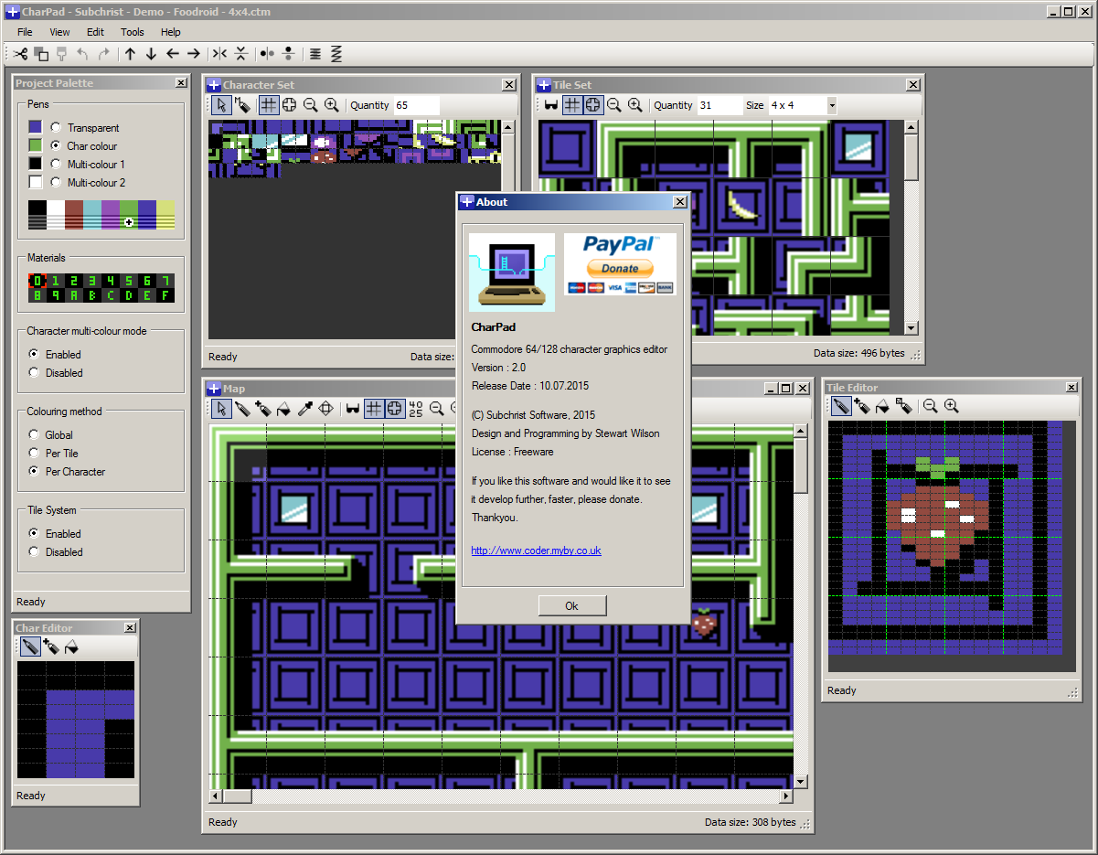Select the pointer tool in Character Set

pyautogui.click(x=221, y=105)
